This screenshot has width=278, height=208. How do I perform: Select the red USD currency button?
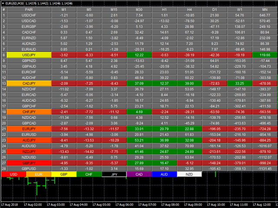coord(13,174)
